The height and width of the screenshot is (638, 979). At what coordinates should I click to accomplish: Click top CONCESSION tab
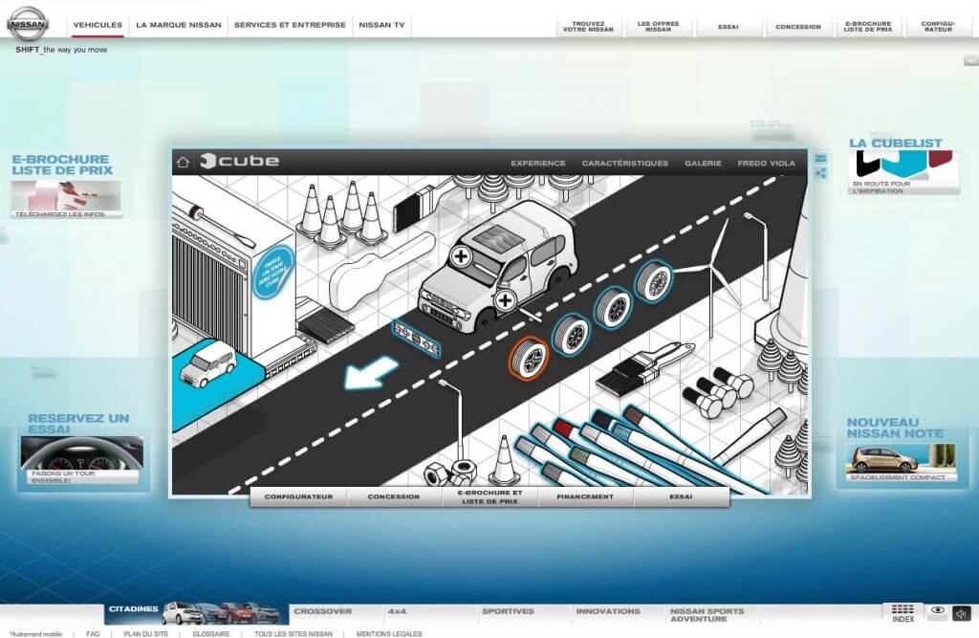coord(798,26)
